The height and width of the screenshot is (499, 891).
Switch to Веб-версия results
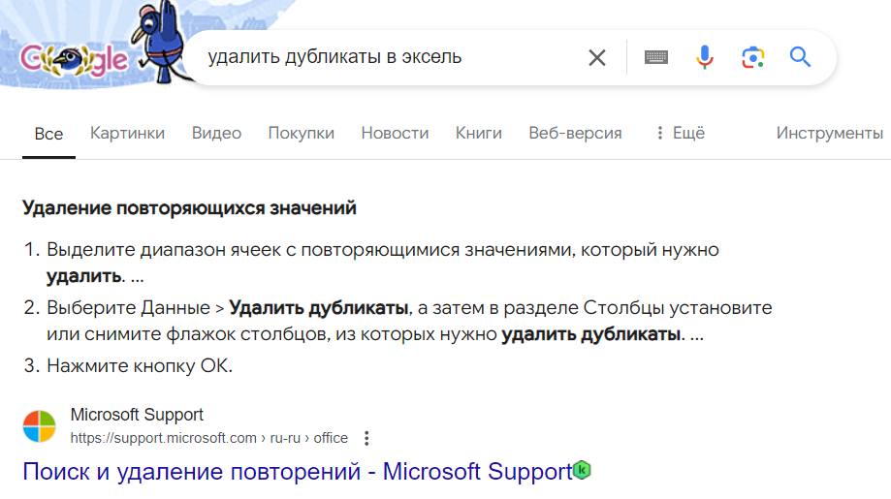point(575,134)
